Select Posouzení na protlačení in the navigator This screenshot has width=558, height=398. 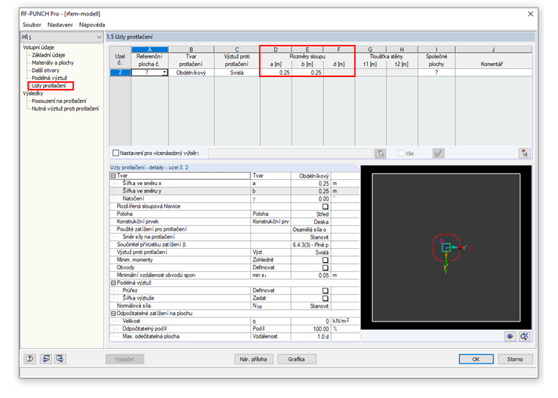pos(59,101)
